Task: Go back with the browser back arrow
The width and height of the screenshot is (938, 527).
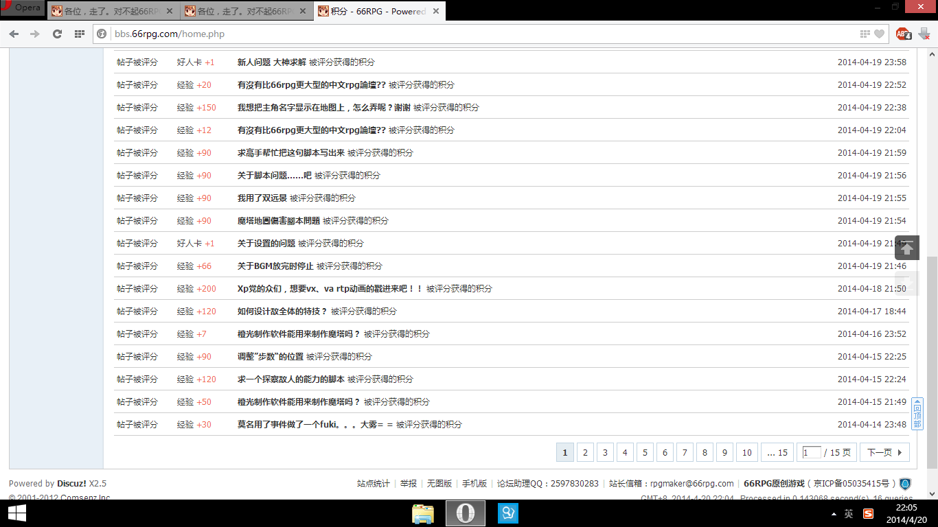Action: 14,34
